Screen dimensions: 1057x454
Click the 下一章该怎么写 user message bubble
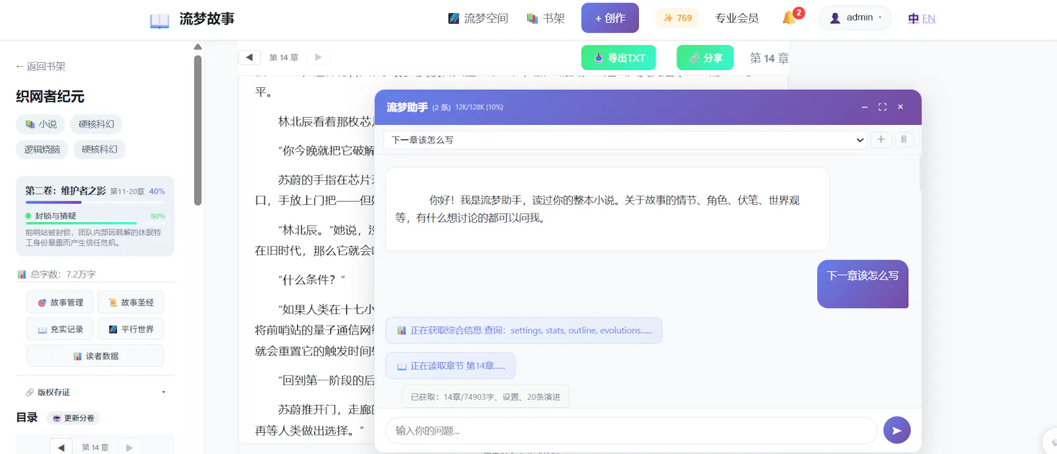(863, 284)
